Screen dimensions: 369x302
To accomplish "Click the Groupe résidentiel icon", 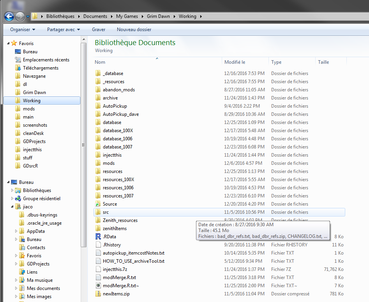I will (x=18, y=199).
